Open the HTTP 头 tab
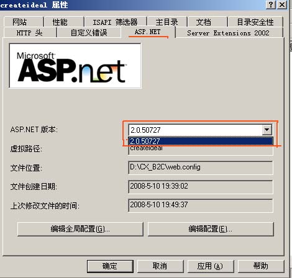Image resolution: width=292 pixels, height=278 pixels. 30,33
